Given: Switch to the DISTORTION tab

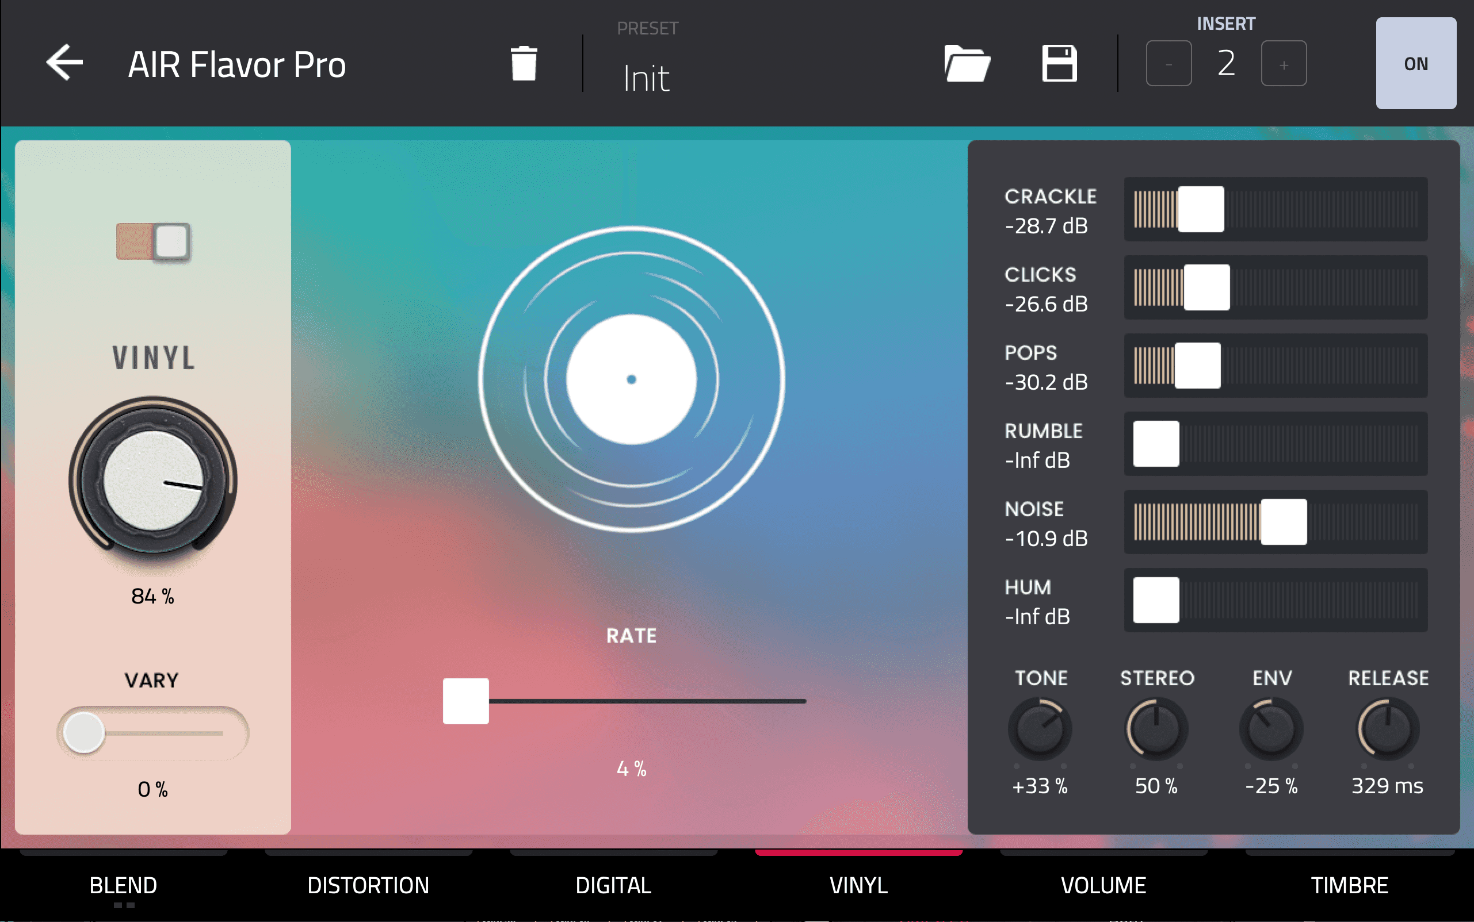Looking at the screenshot, I should coord(368,885).
